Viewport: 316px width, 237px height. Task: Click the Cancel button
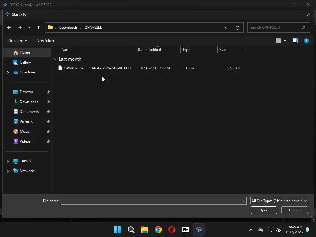tap(295, 210)
